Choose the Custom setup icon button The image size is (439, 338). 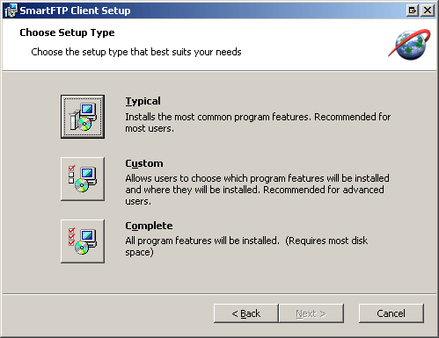83,179
